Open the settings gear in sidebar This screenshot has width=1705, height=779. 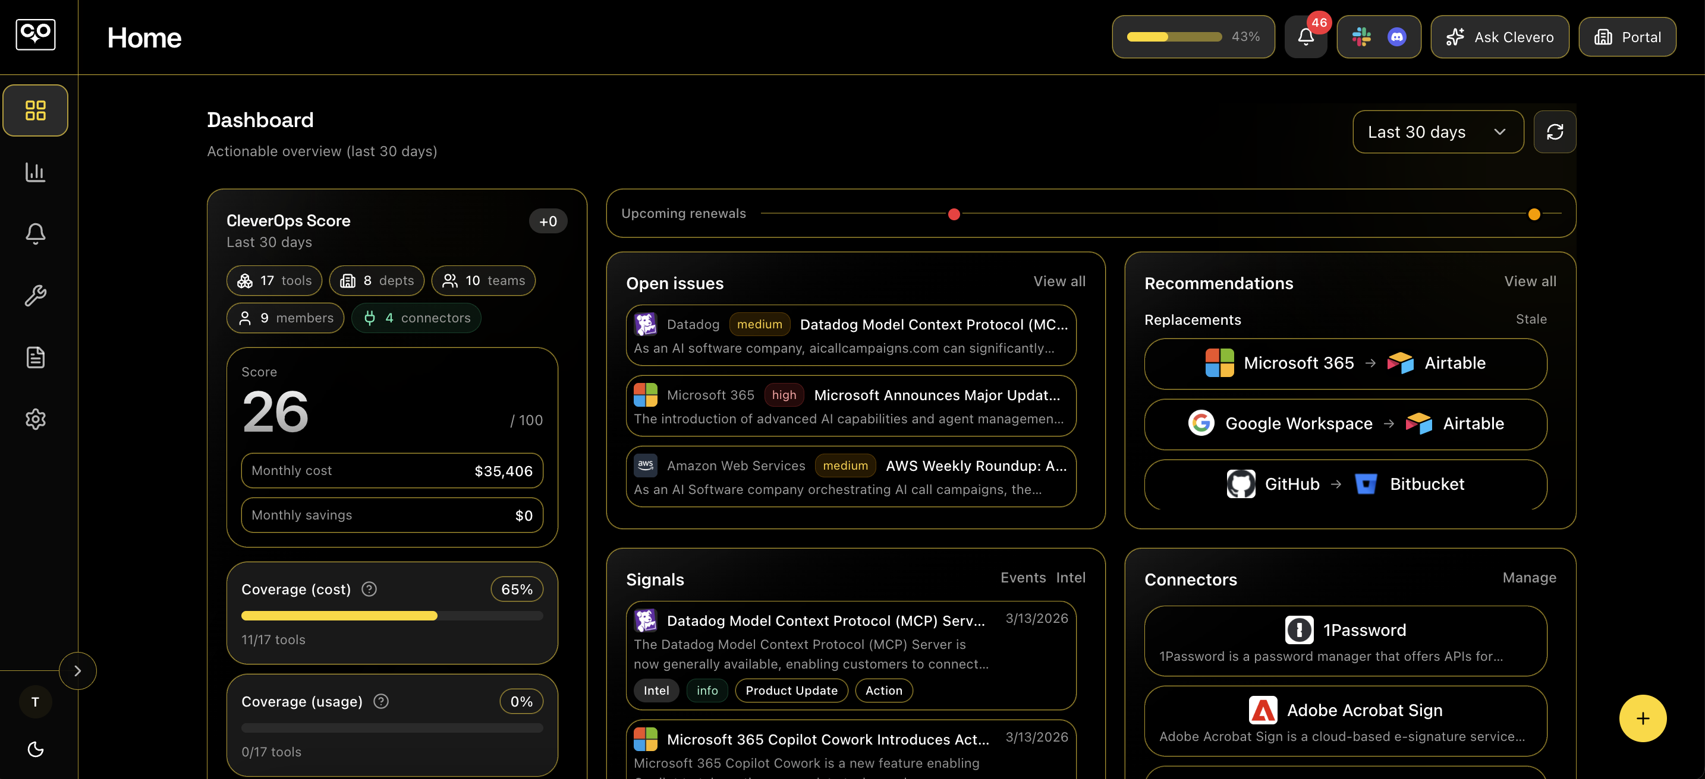click(35, 419)
